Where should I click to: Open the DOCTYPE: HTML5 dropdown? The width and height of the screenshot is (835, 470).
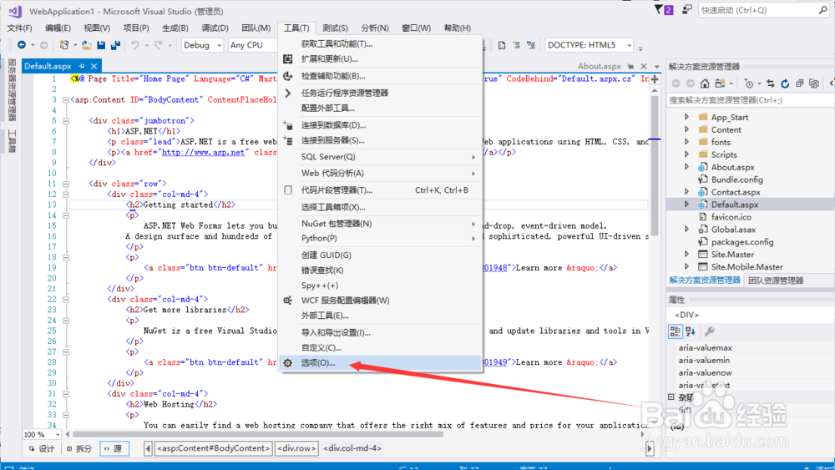pyautogui.click(x=629, y=45)
